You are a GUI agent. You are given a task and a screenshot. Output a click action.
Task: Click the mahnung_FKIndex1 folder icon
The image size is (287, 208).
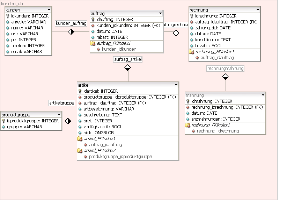pos(187,125)
